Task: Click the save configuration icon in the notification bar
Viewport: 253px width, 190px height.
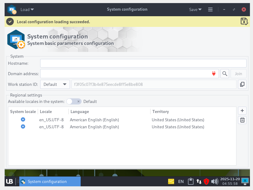Action: [x=244, y=21]
